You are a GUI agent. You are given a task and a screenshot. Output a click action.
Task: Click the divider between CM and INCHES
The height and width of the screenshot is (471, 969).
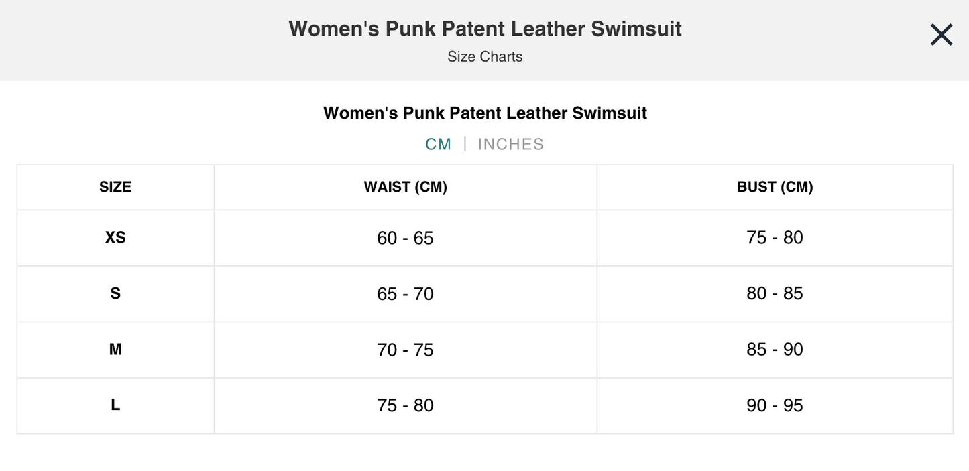465,143
